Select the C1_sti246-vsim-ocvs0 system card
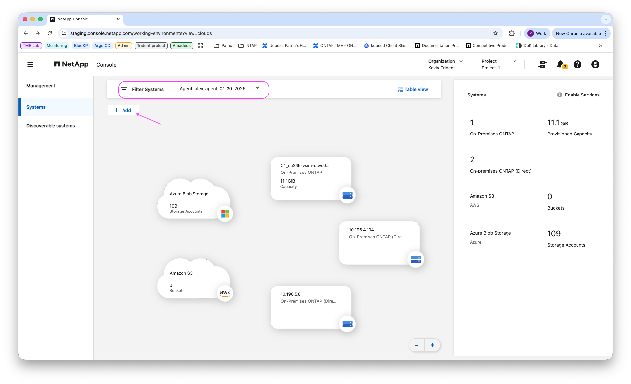 click(311, 178)
